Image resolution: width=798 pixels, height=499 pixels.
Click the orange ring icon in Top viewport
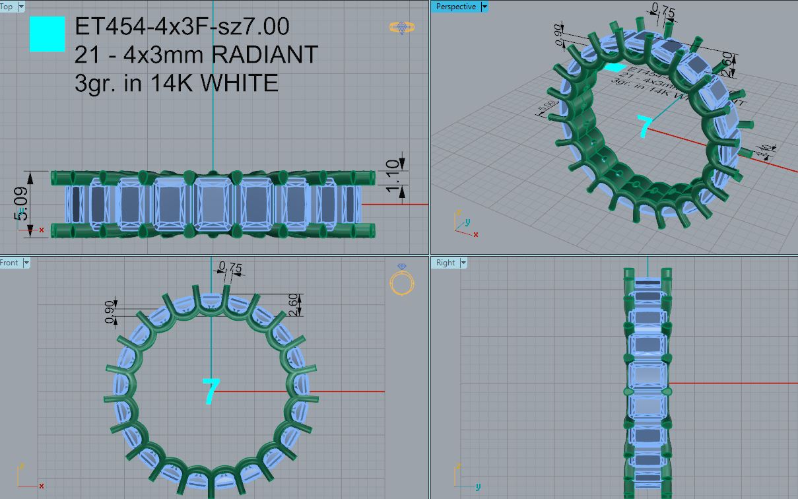[x=402, y=27]
